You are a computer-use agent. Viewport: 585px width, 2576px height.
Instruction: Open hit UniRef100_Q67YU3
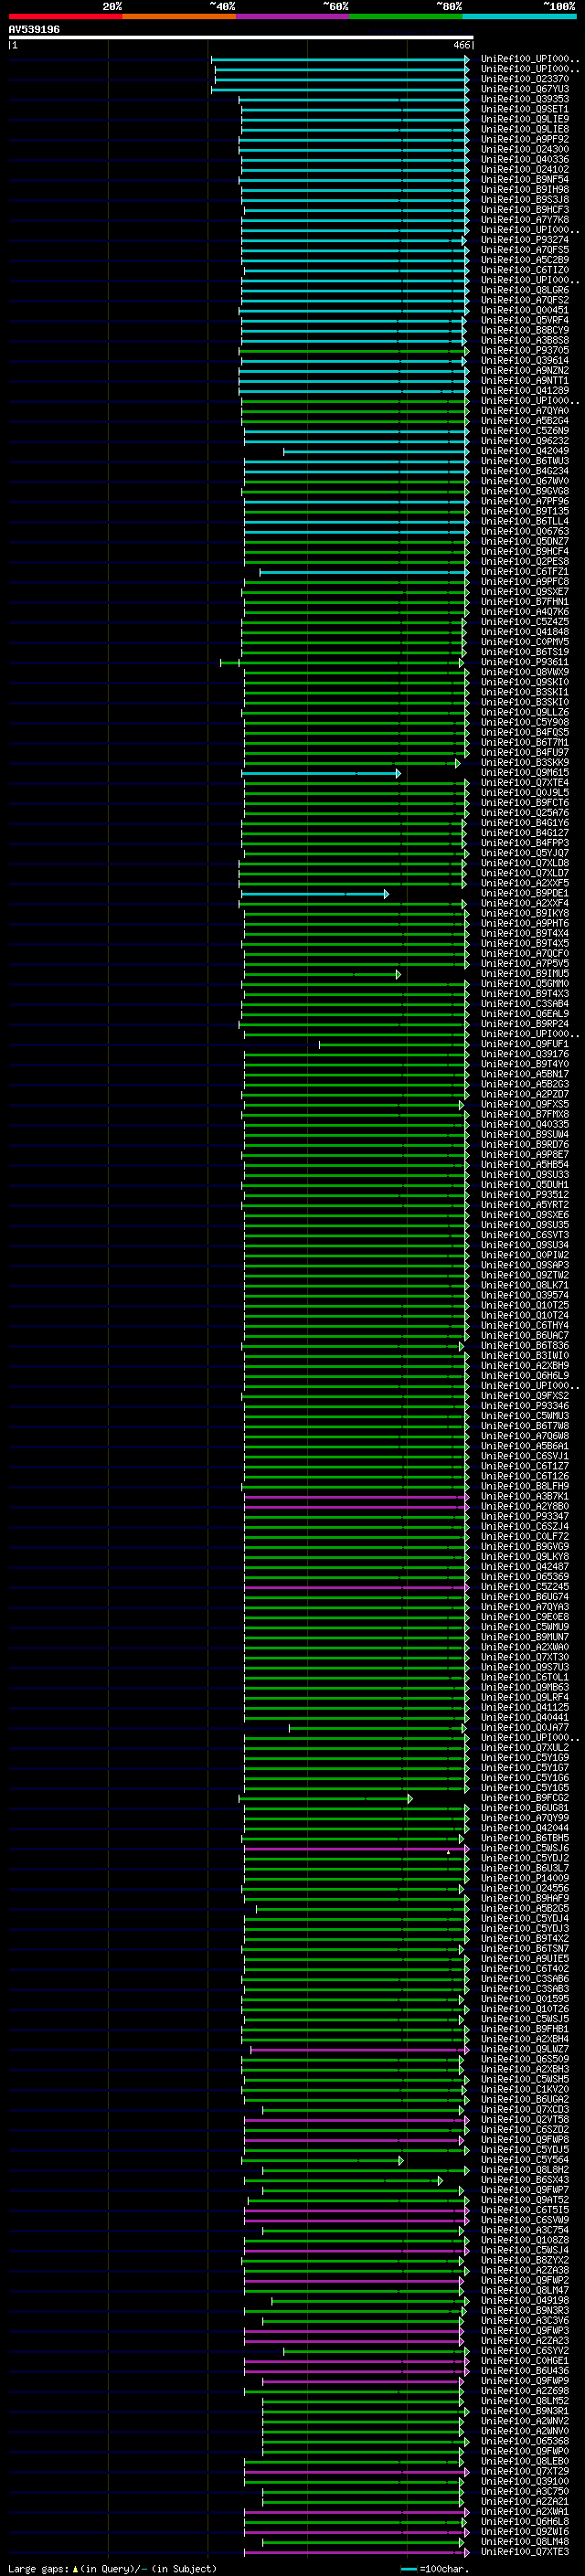524,89
